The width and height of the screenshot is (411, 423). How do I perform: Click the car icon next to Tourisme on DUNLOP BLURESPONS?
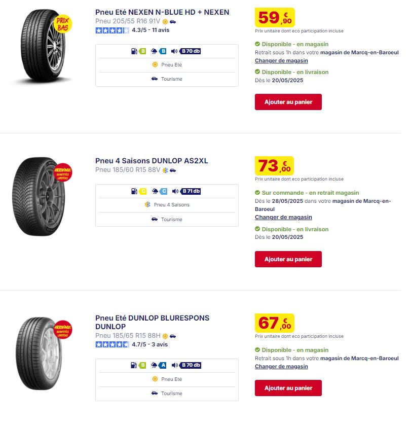[155, 393]
